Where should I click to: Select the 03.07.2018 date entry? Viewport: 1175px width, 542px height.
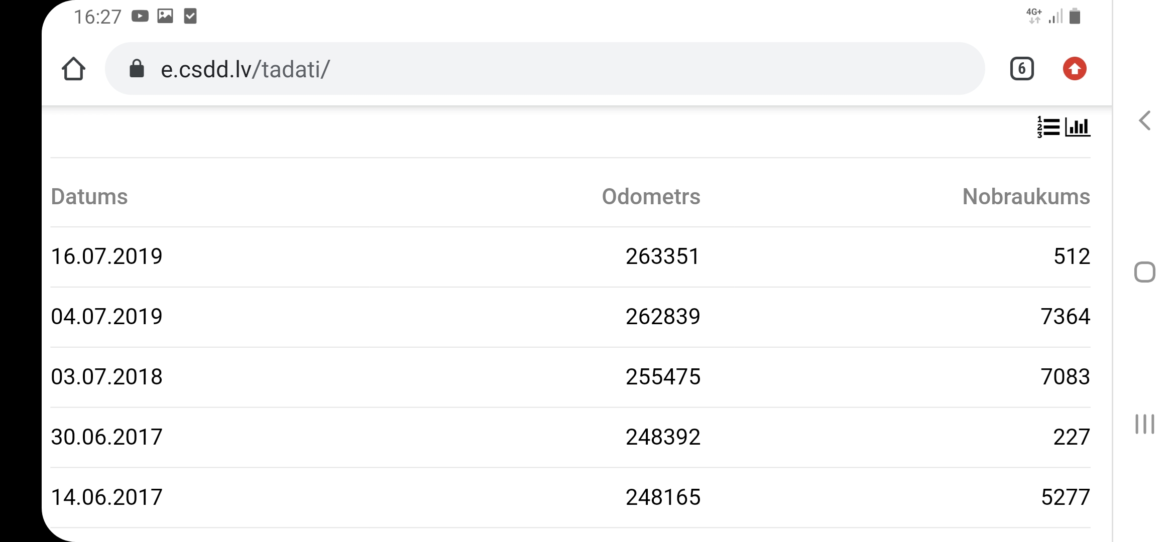point(107,377)
